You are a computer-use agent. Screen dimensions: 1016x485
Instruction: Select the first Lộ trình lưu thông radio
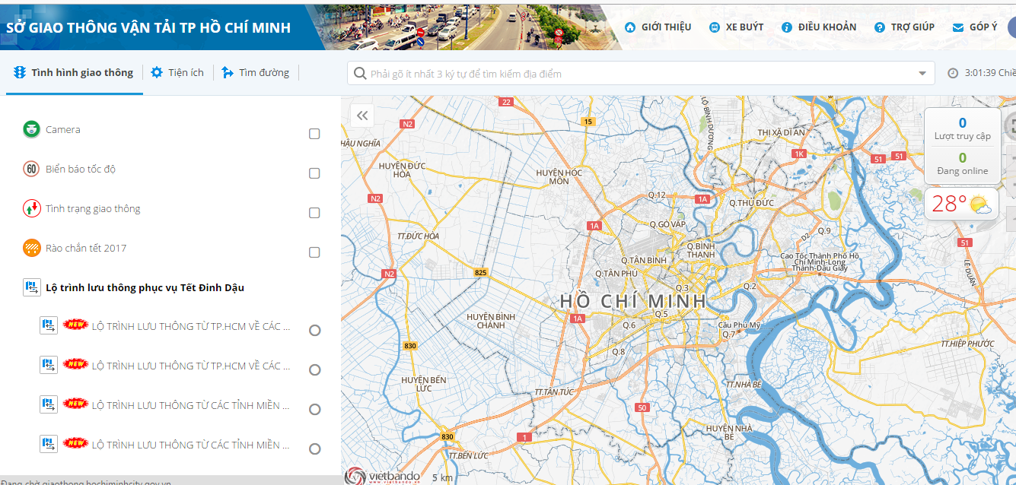coord(314,331)
